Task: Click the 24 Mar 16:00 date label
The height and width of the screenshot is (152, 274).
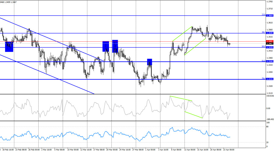Action: tap(125, 150)
